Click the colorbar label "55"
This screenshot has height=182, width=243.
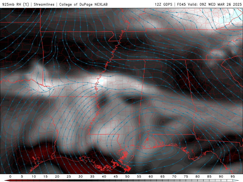[x=139, y=177]
